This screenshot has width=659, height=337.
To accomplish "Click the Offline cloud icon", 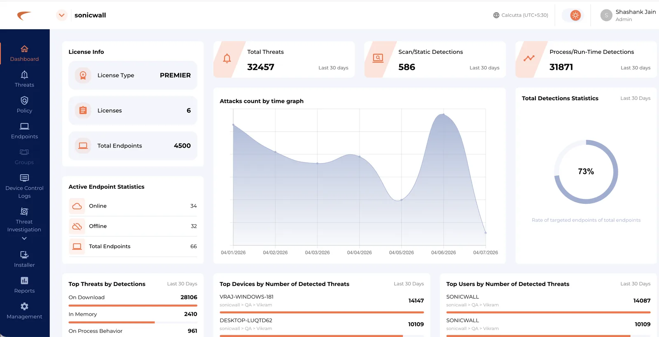I will 77,226.
